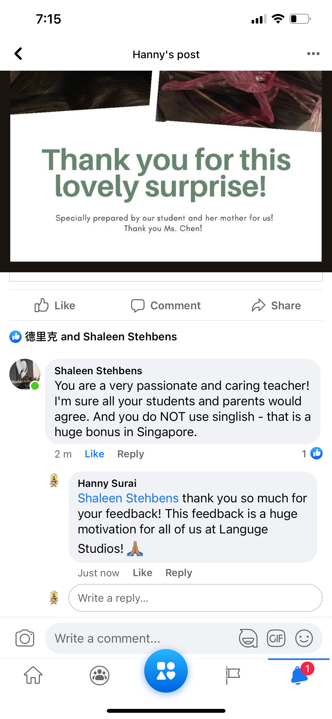The width and height of the screenshot is (332, 719).
Task: Go to the Home tab
Action: coord(33,676)
